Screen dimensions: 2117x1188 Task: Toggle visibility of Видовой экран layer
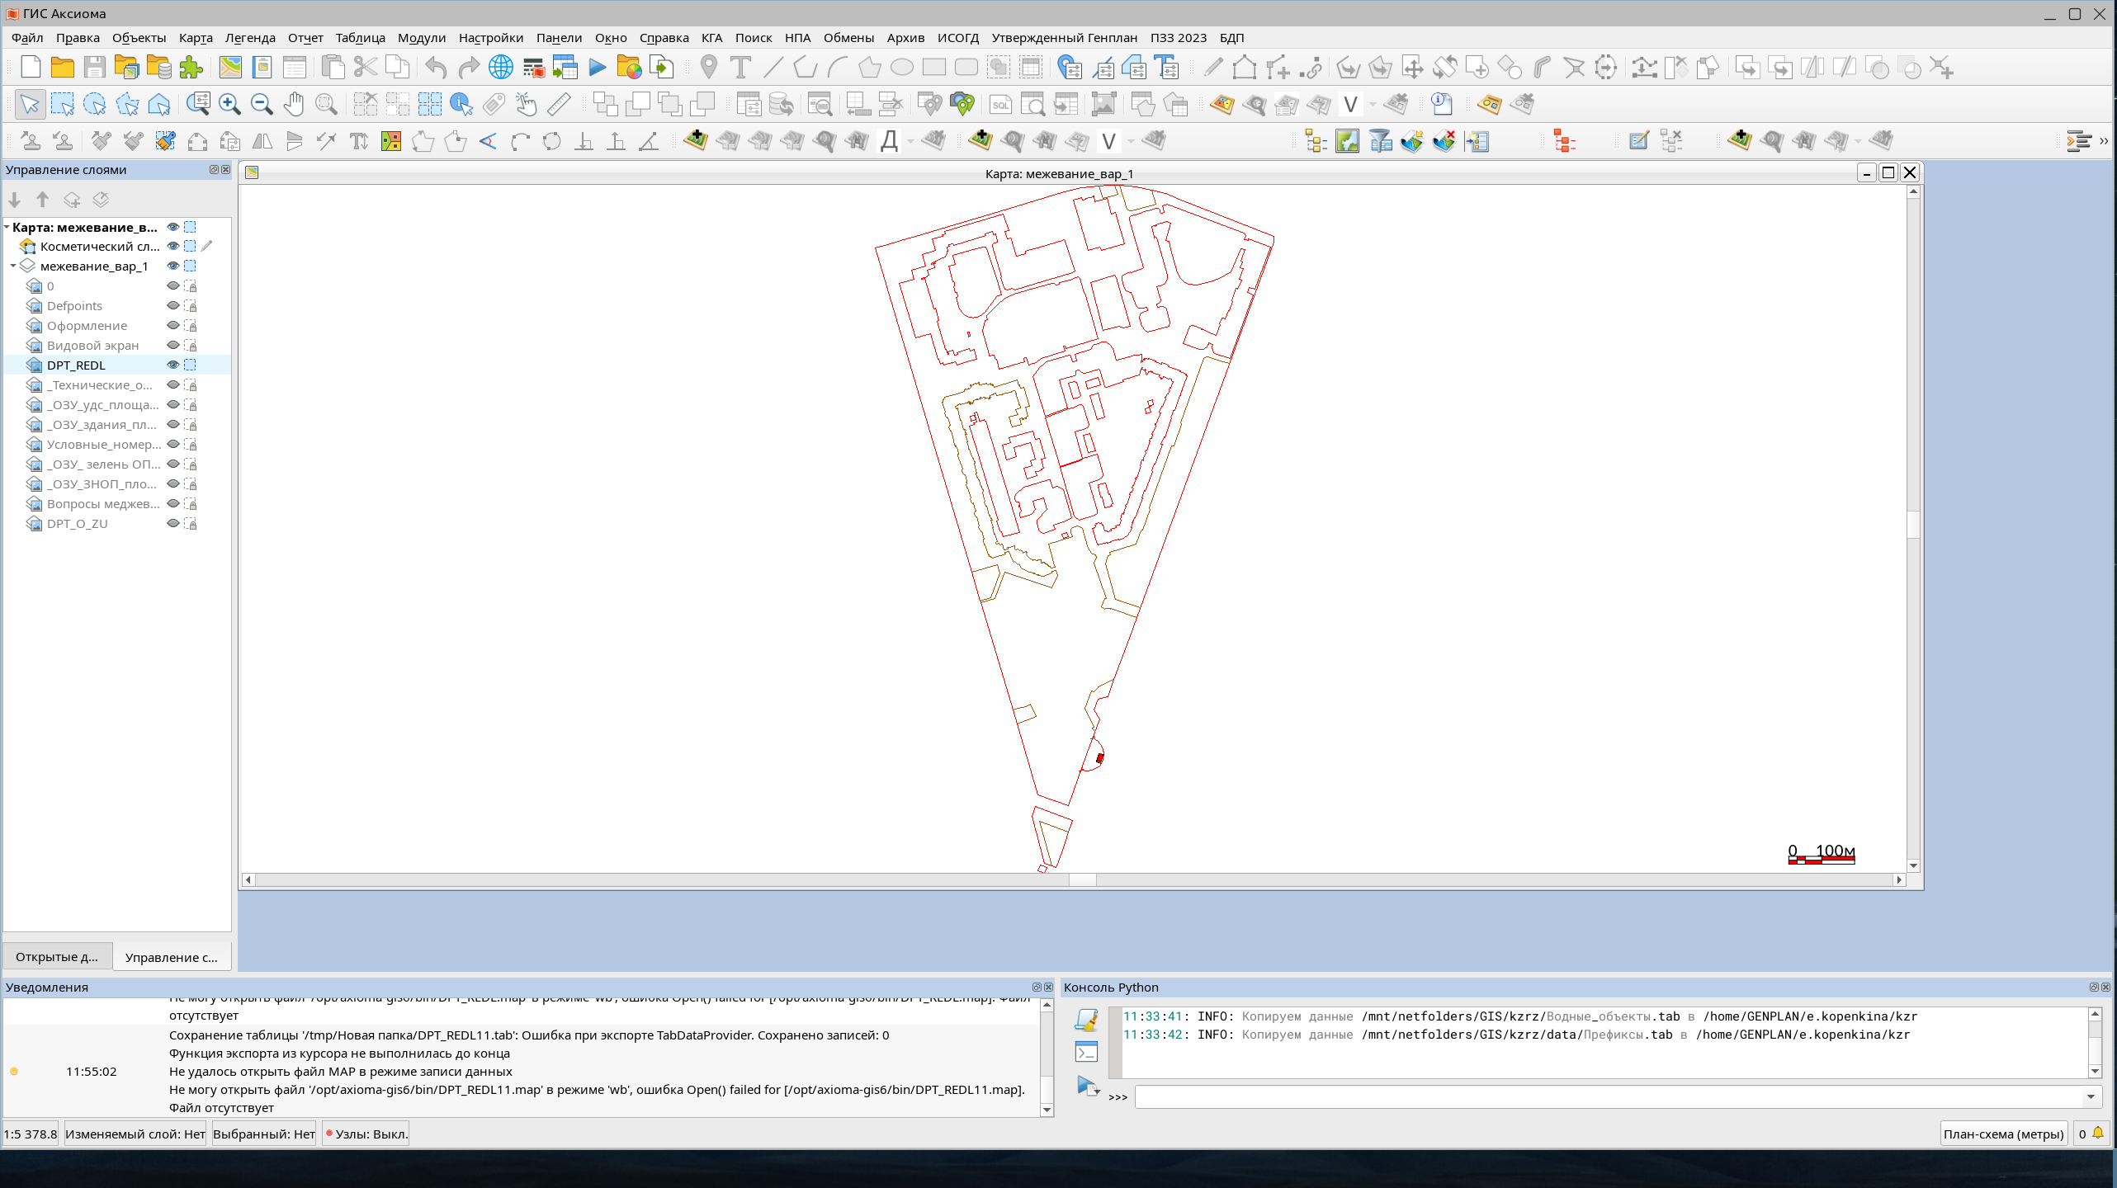pyautogui.click(x=173, y=345)
